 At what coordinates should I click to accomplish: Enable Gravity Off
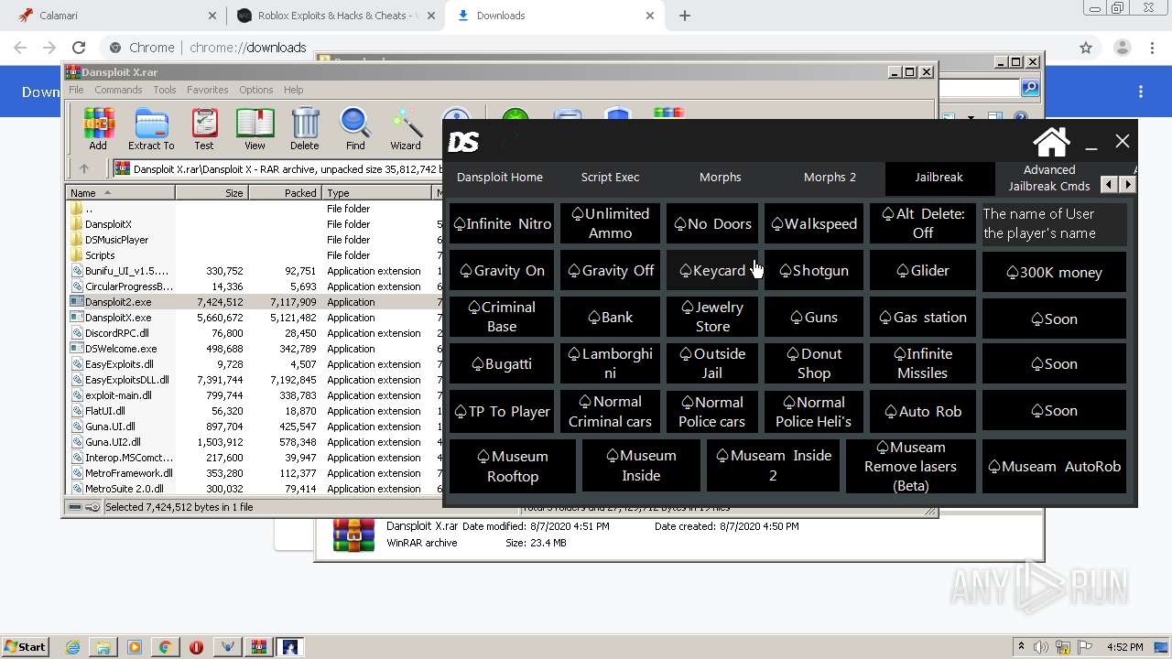[611, 271]
